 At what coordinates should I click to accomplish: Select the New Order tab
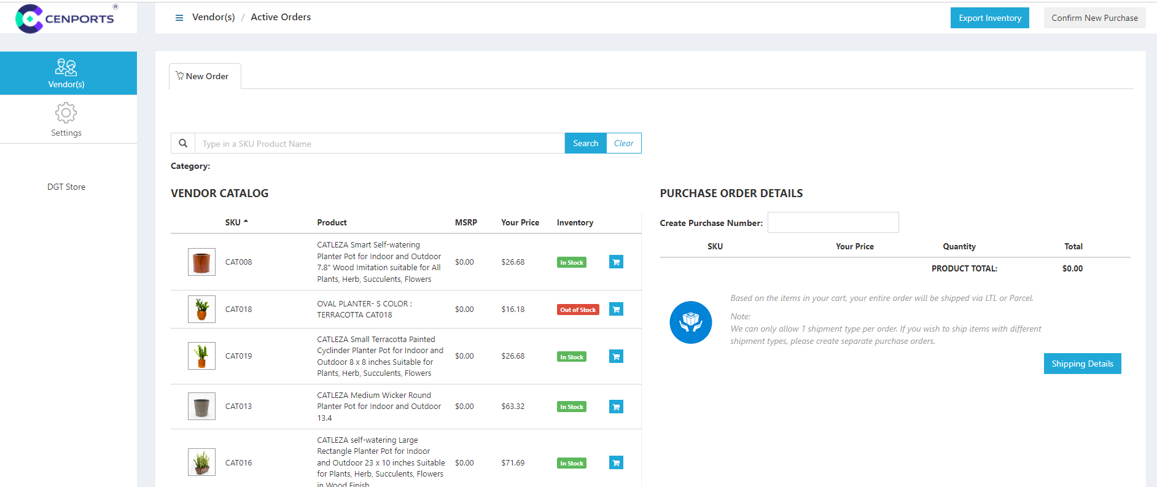point(205,76)
